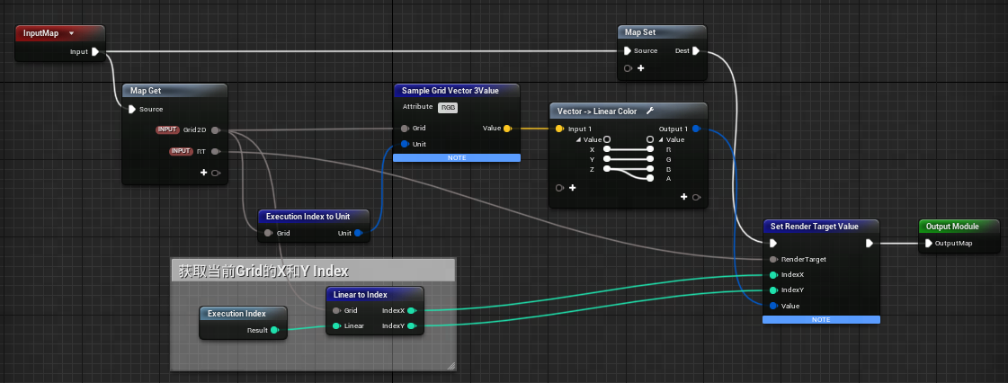Click the yellow Value output pin
Viewport: 1008px width, 383px height.
pyautogui.click(x=508, y=129)
